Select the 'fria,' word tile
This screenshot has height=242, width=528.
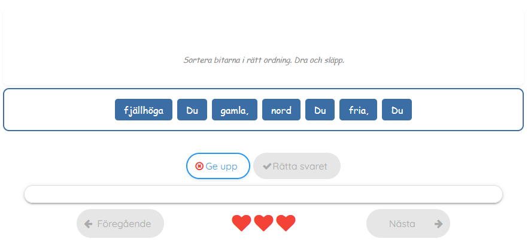tap(358, 110)
